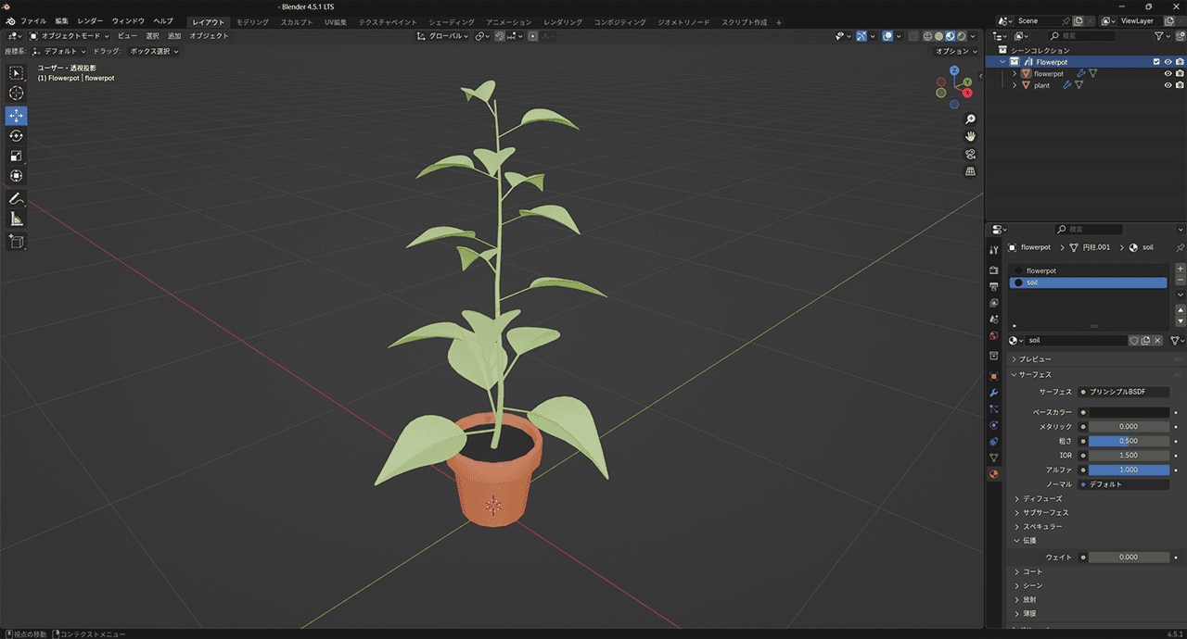Click the ベースカラー color swatch
This screenshot has width=1187, height=639.
pyautogui.click(x=1129, y=412)
